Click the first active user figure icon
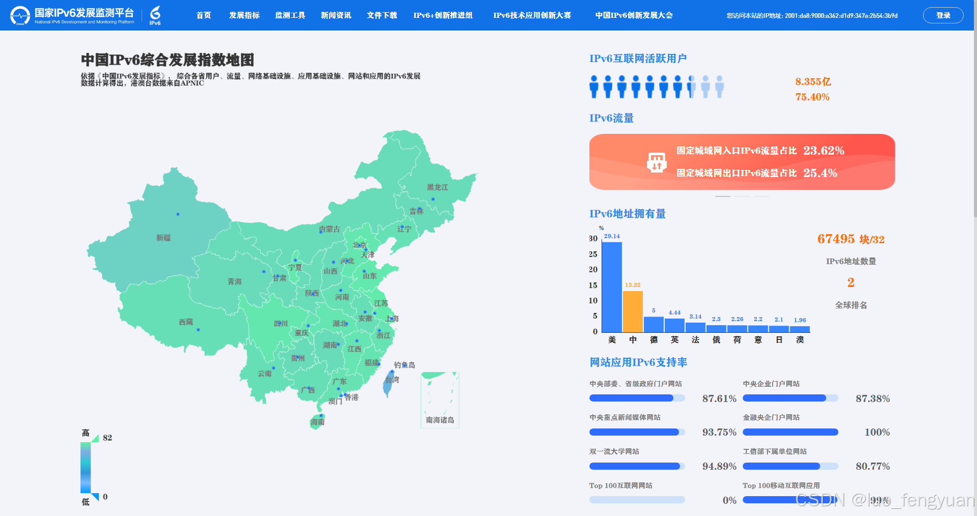The width and height of the screenshot is (977, 516). coord(594,87)
